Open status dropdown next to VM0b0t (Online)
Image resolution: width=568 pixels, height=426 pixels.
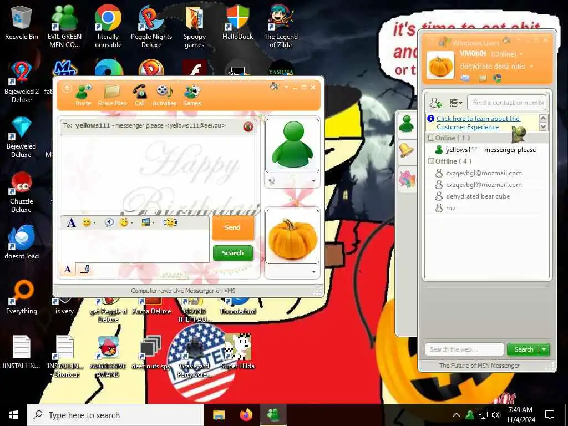click(521, 54)
